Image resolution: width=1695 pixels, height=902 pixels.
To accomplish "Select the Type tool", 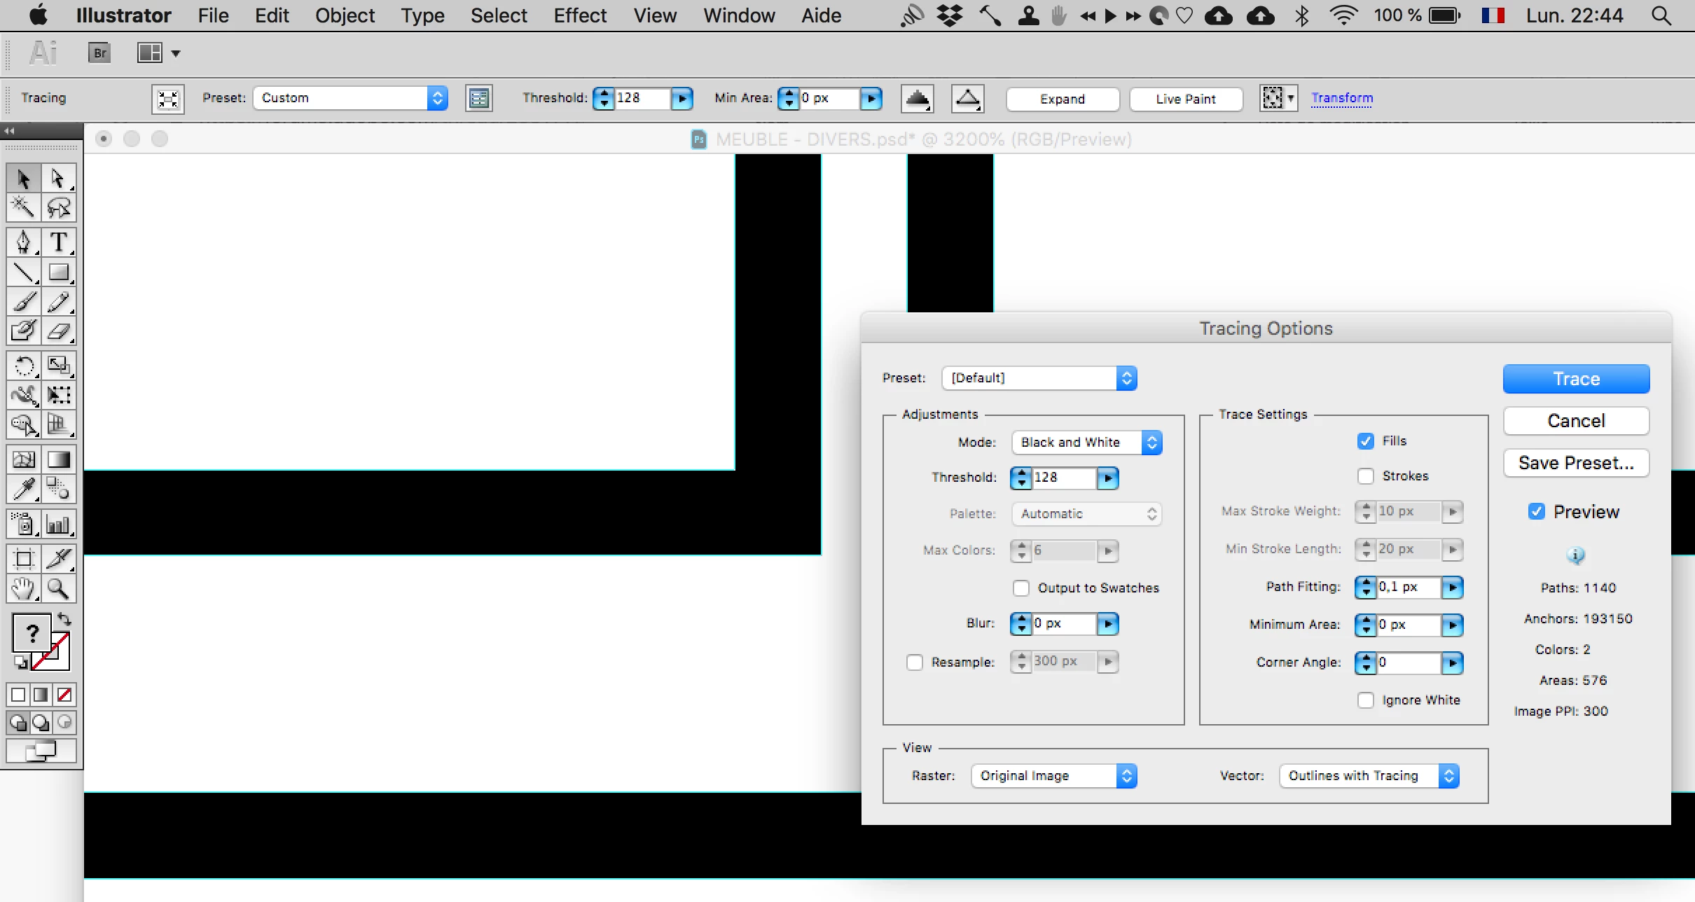I will click(59, 242).
